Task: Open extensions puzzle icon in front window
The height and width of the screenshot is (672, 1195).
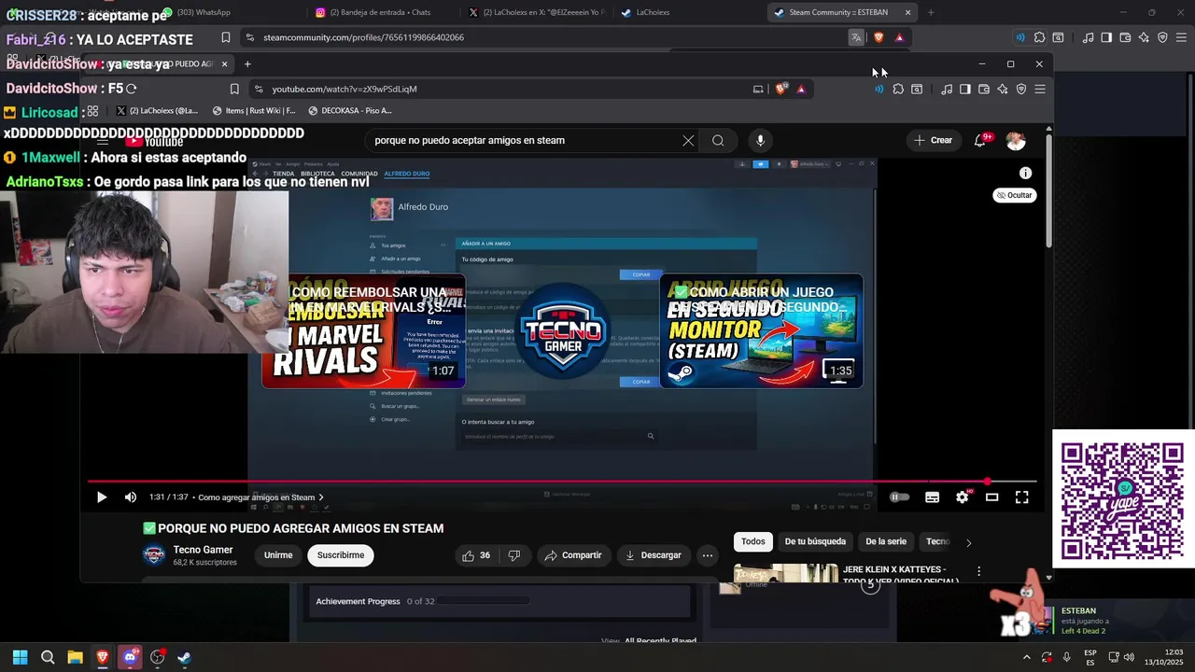Action: coord(898,89)
